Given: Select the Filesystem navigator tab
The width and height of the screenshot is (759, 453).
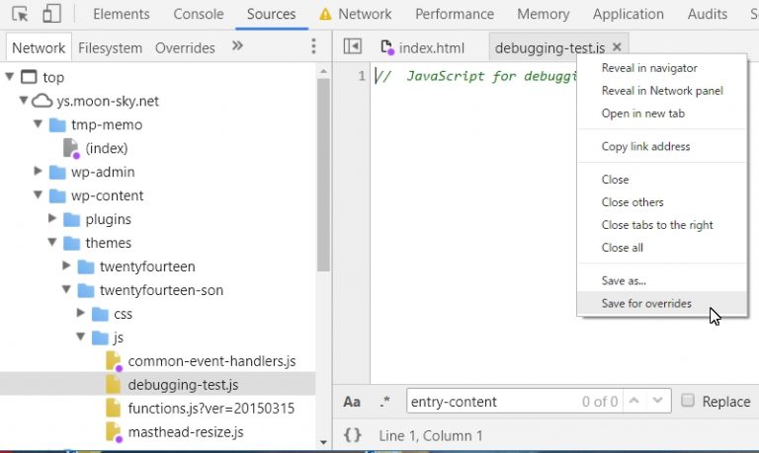Looking at the screenshot, I should point(110,47).
